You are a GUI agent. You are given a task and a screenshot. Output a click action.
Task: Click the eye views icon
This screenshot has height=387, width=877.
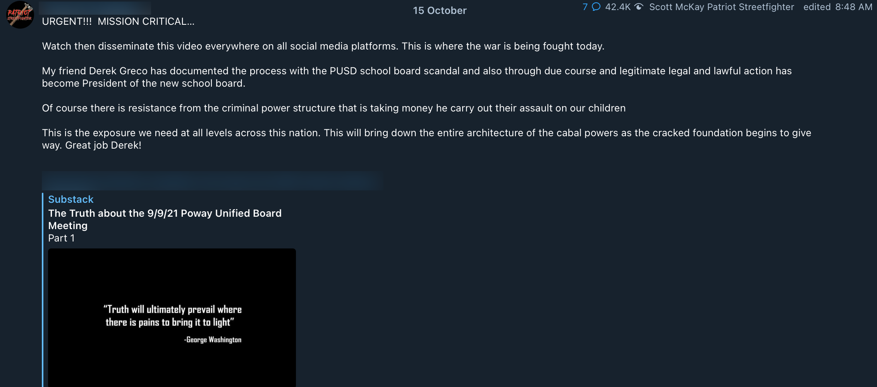pyautogui.click(x=639, y=7)
